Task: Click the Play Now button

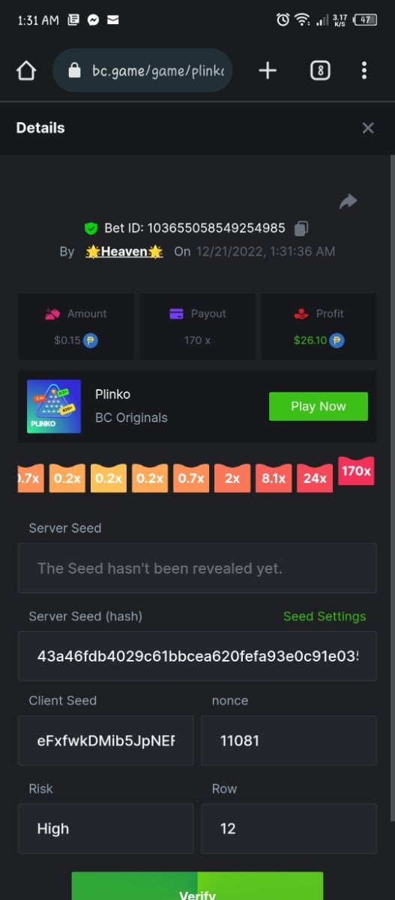Action: click(x=319, y=406)
